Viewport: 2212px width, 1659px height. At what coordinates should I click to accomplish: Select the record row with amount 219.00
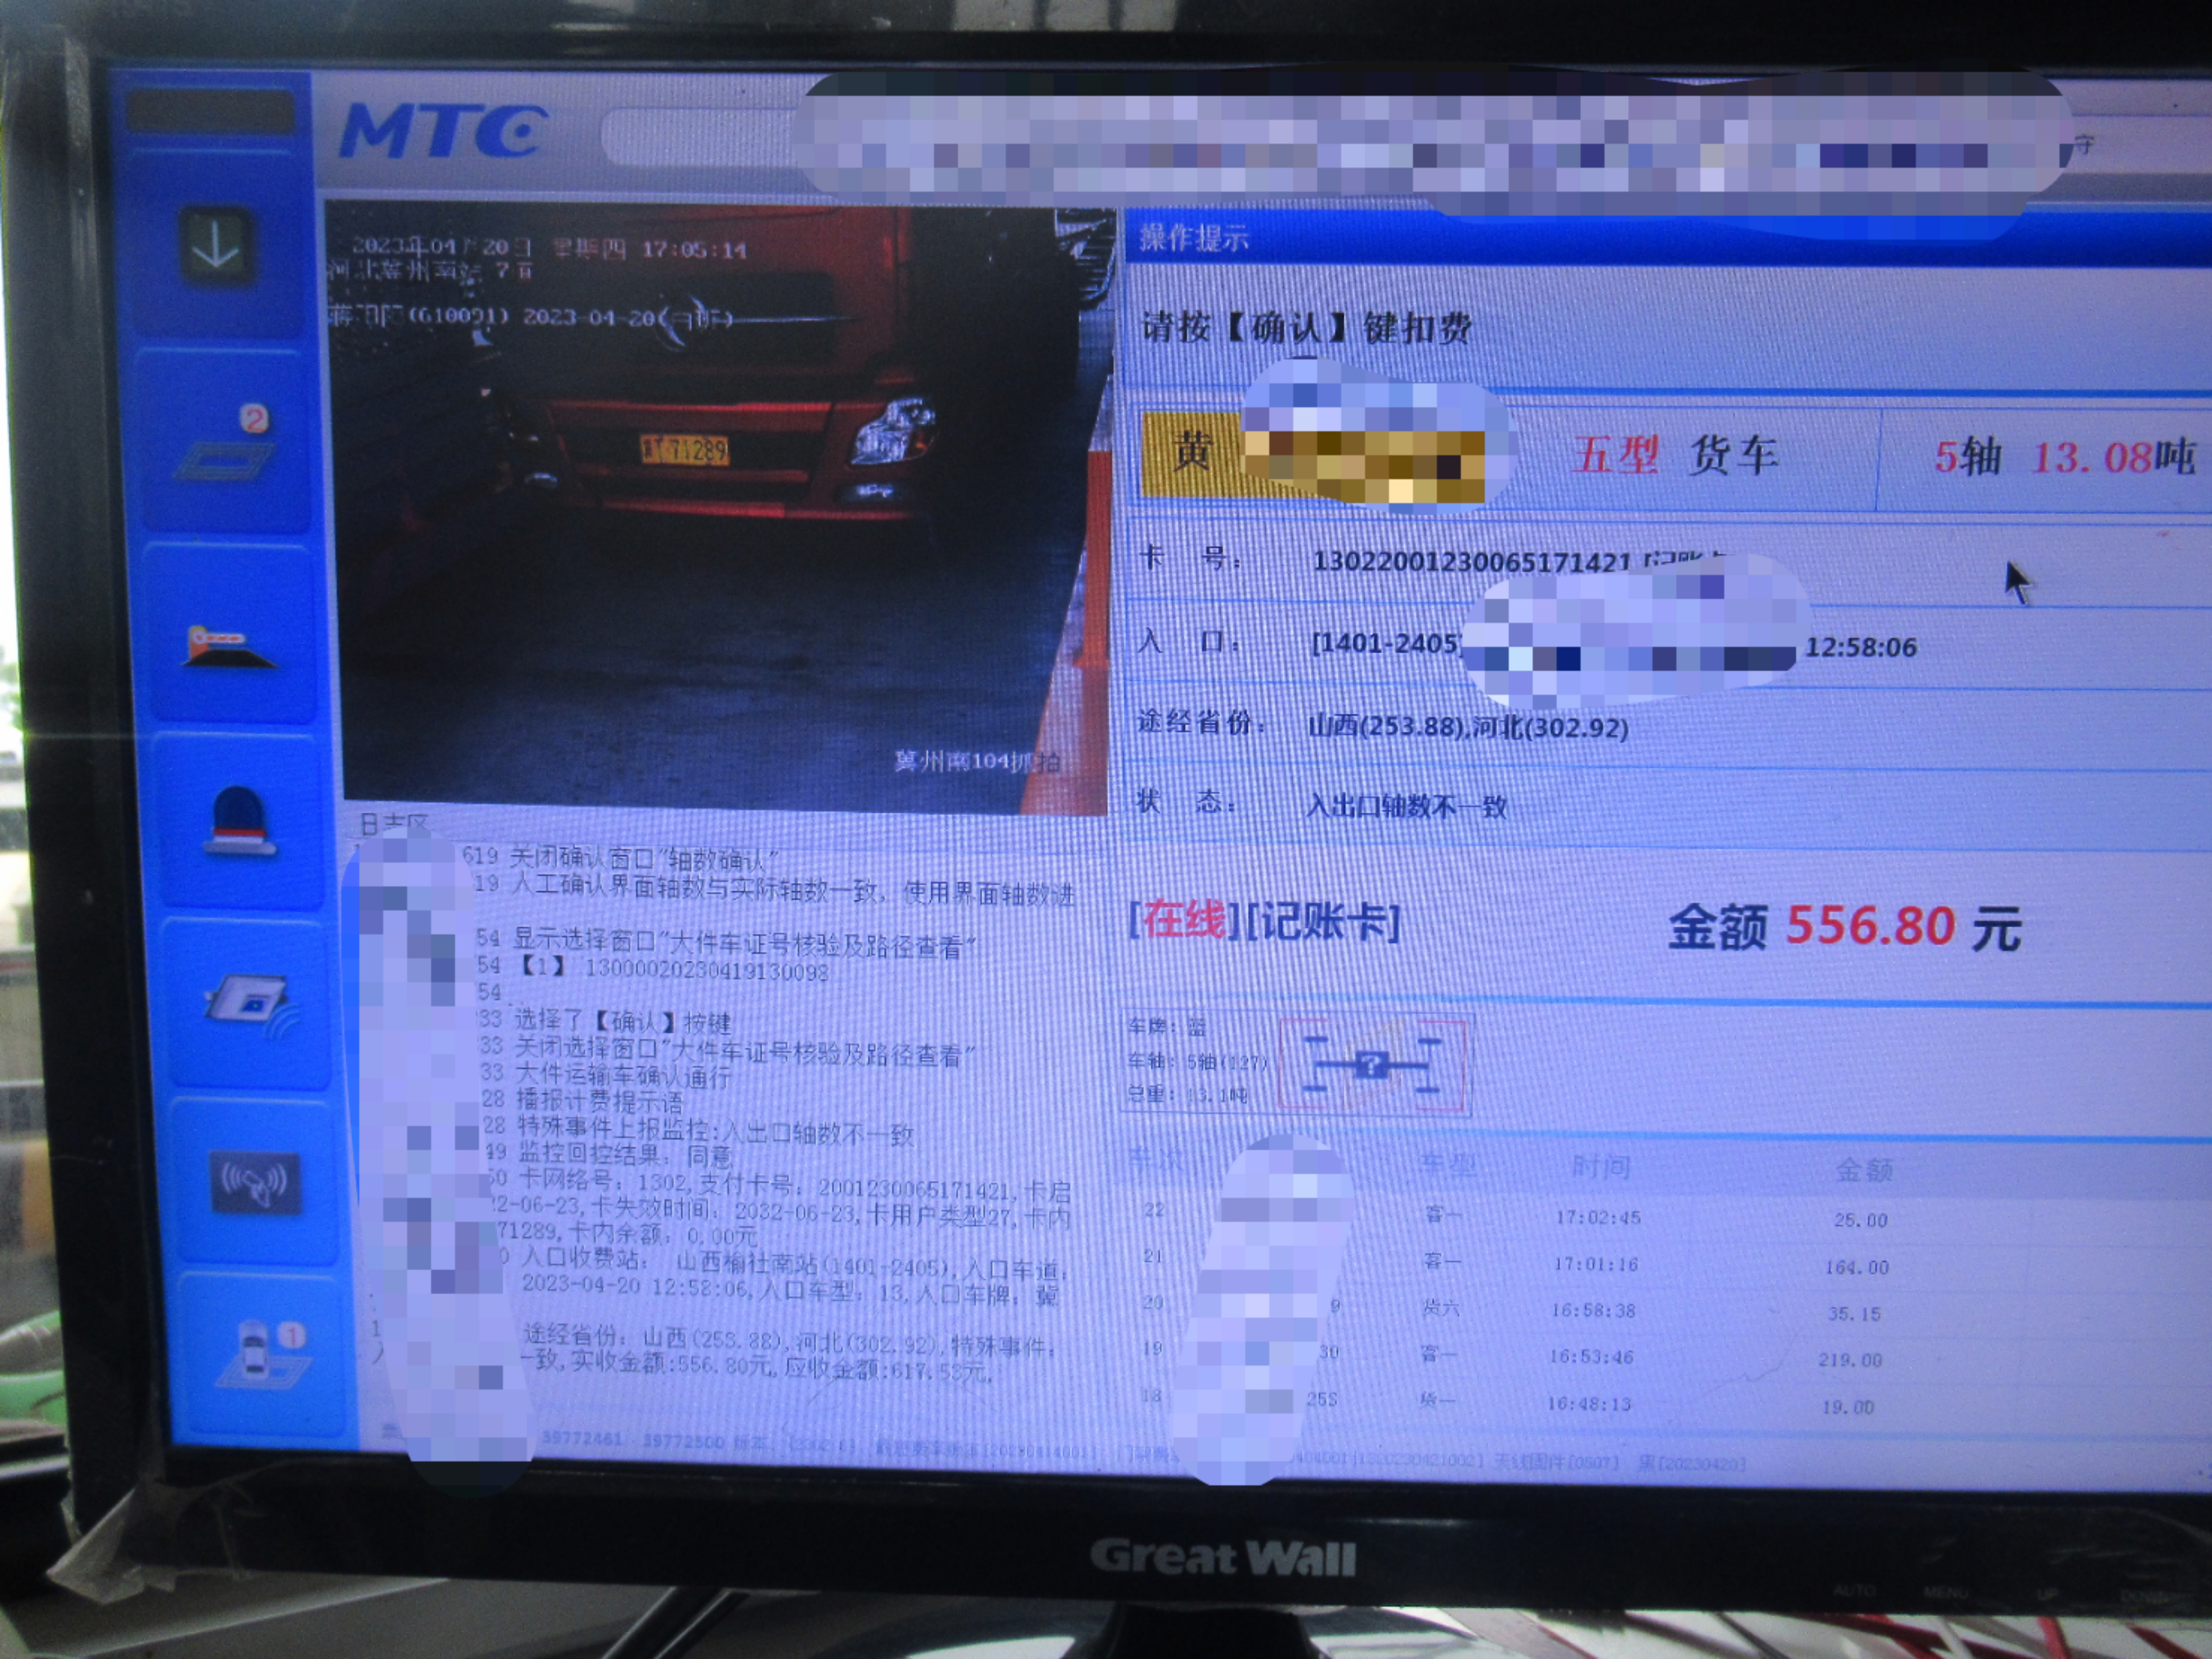[1660, 1358]
